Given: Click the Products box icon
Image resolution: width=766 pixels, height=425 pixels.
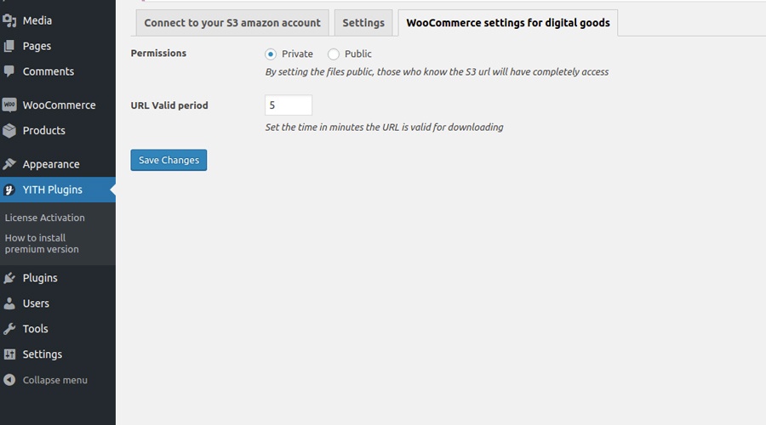Looking at the screenshot, I should tap(9, 130).
